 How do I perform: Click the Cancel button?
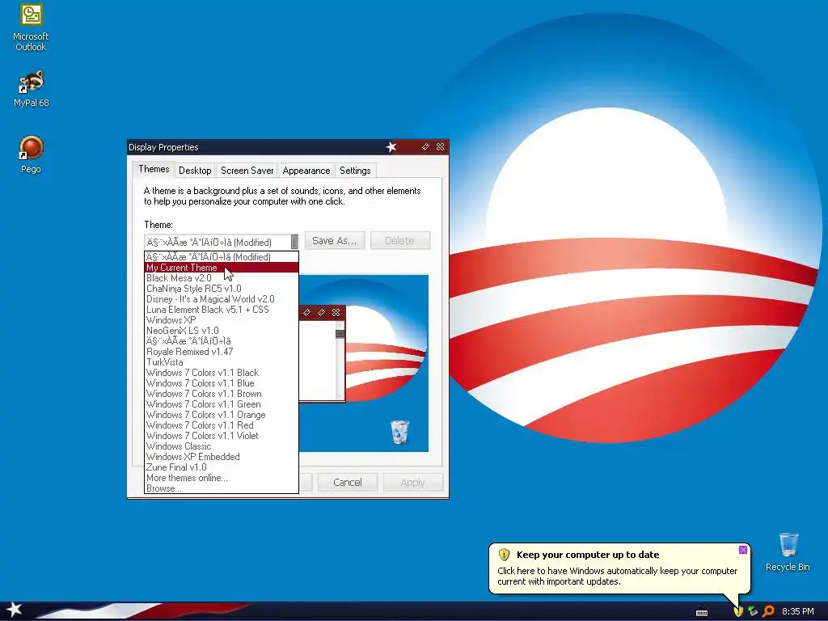pos(348,482)
